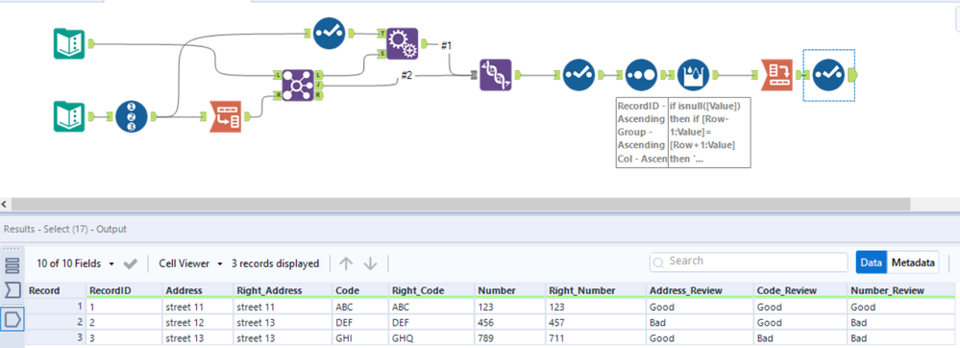
Task: Click the topmost Input Data output anchor
Action: point(90,43)
